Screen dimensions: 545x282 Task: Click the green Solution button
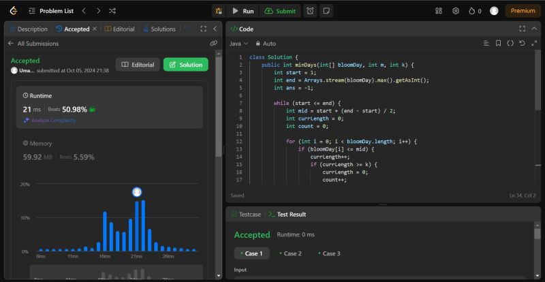tap(185, 65)
